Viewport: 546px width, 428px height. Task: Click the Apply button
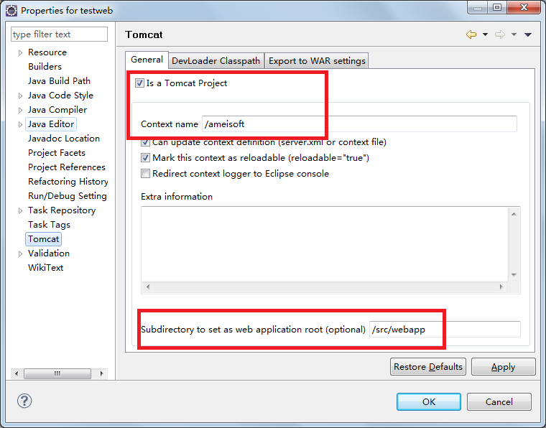(503, 367)
